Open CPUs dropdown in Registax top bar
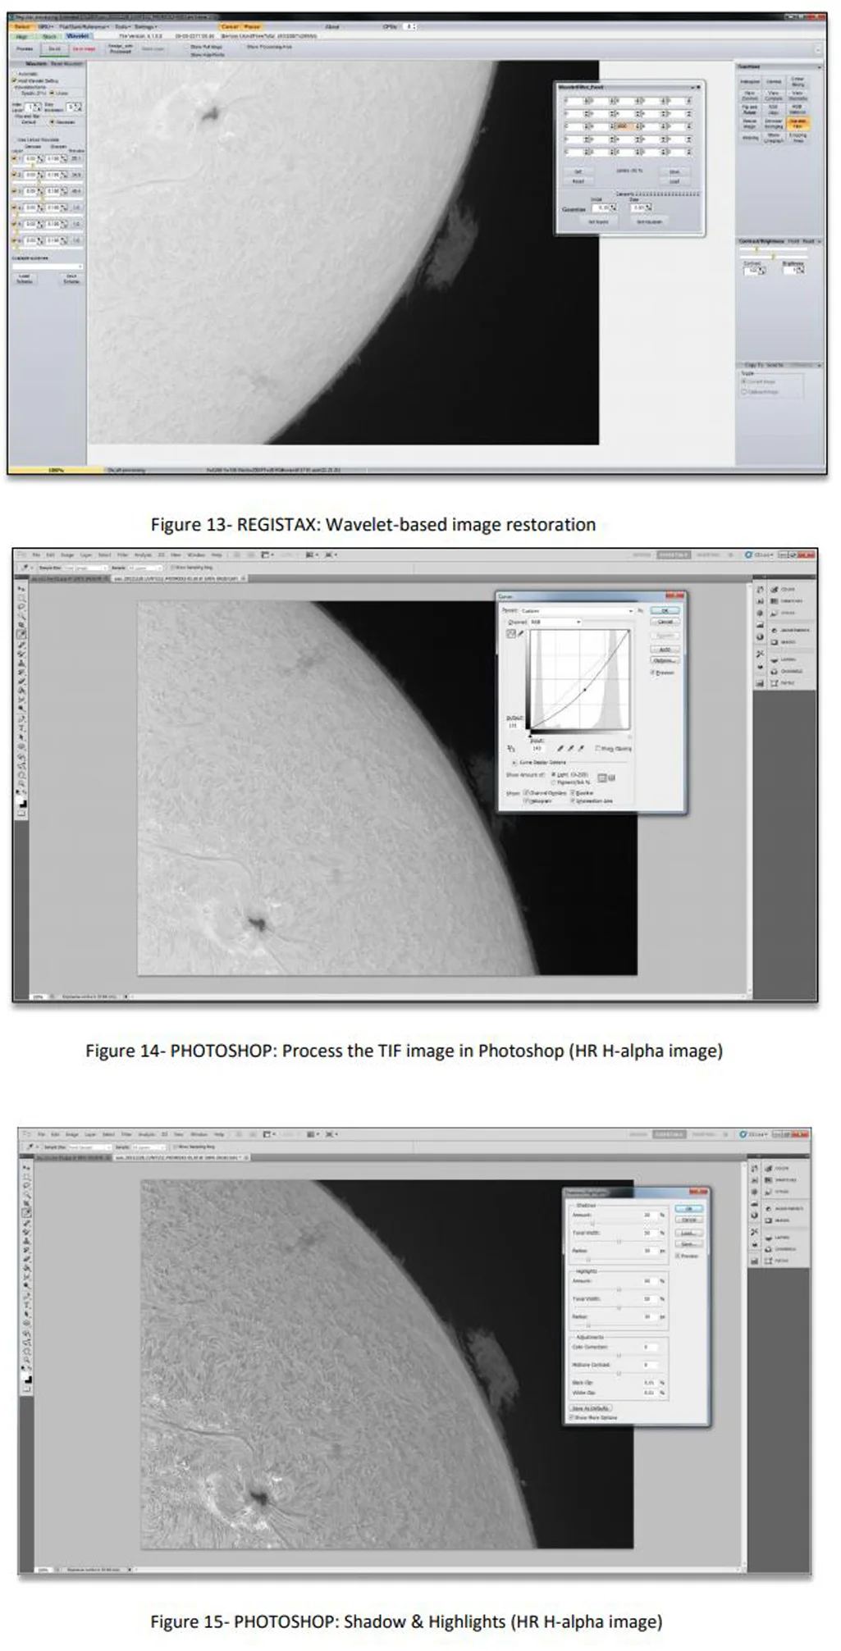The width and height of the screenshot is (841, 1651). [410, 26]
